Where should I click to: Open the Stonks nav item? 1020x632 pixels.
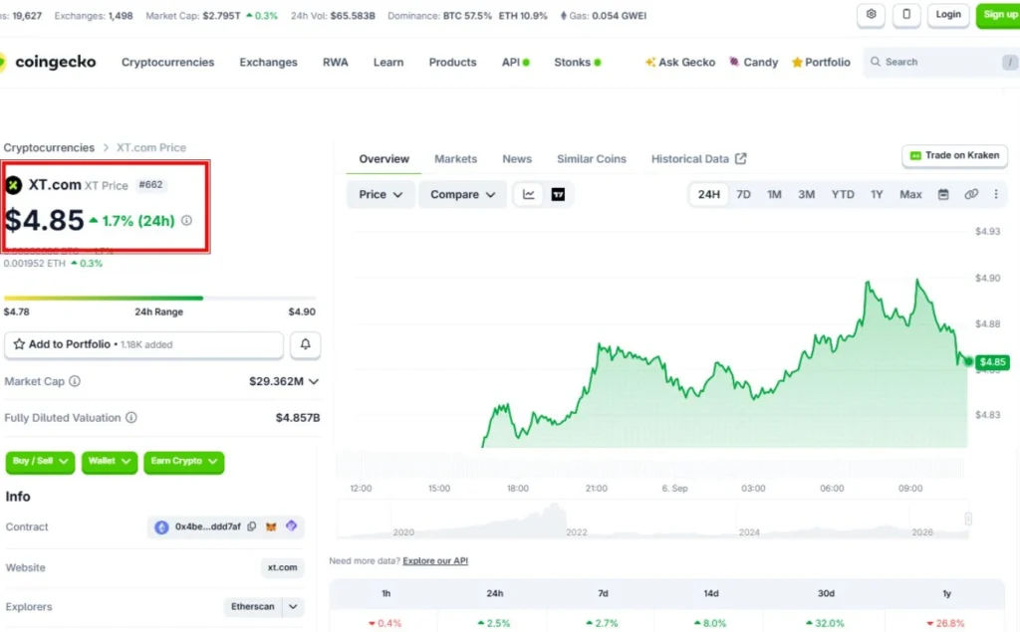pyautogui.click(x=578, y=63)
